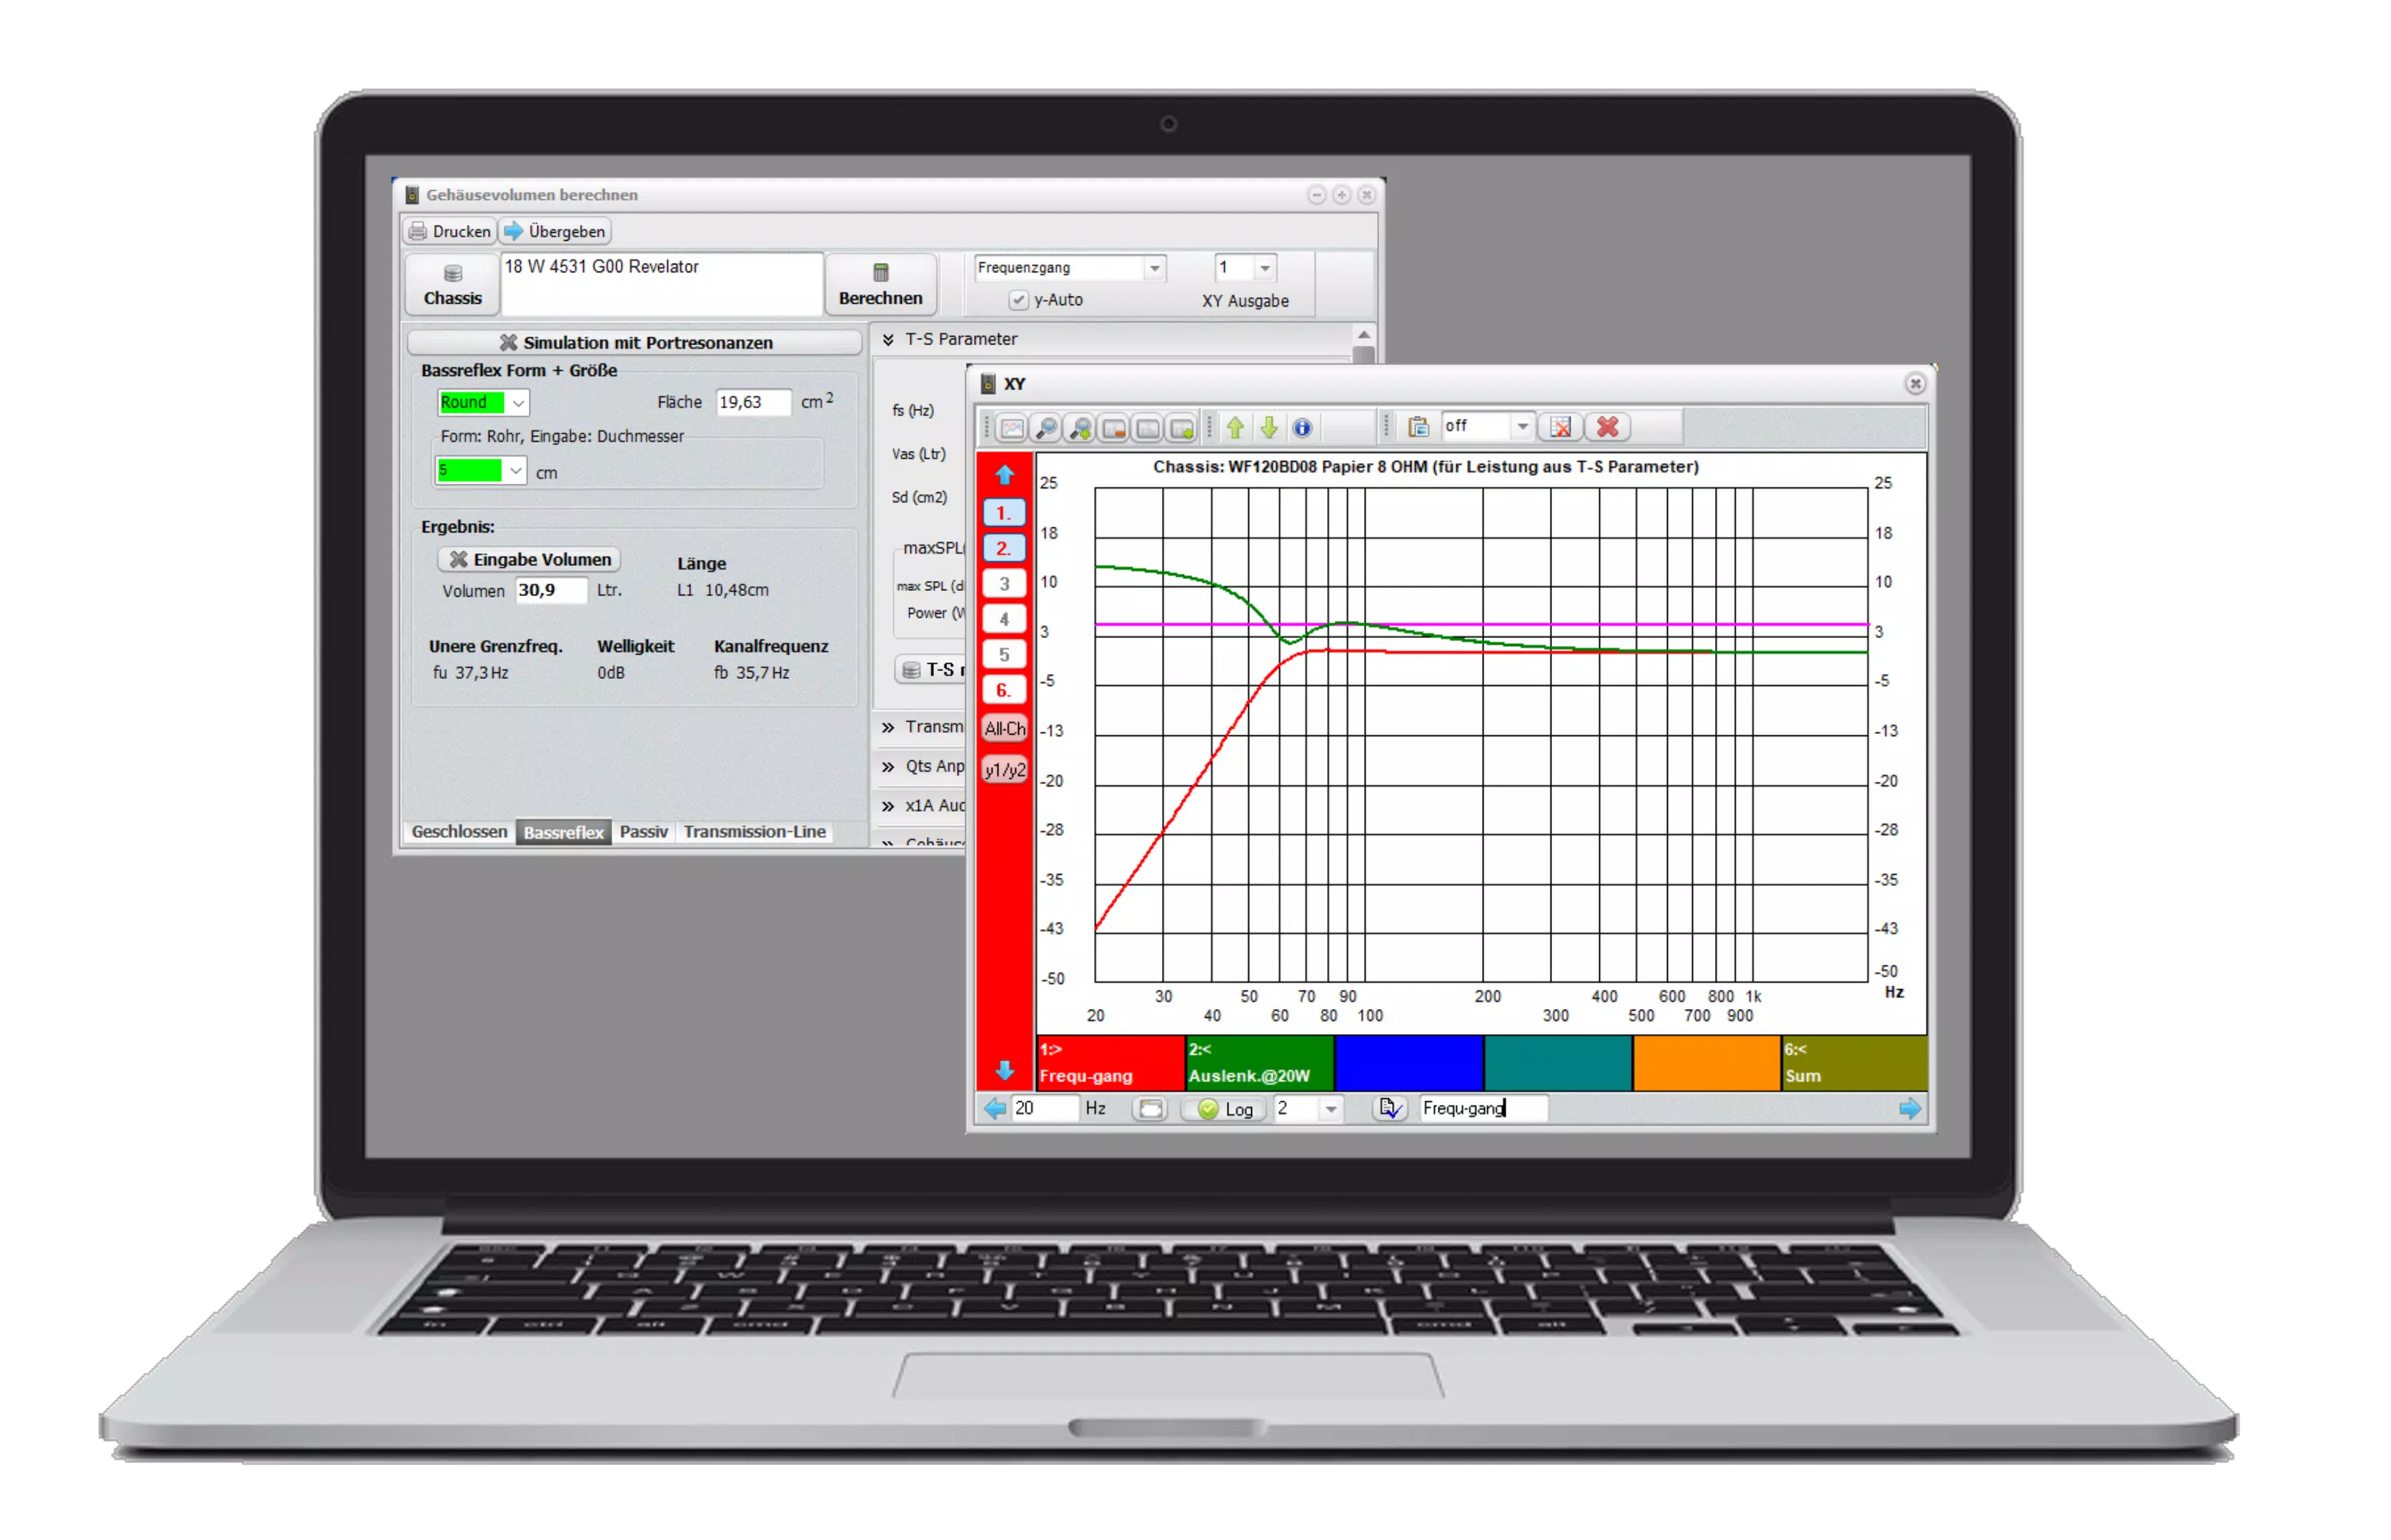The width and height of the screenshot is (2391, 1540).
Task: Click the remove-chart (minus) icon in XY toolbar
Action: pyautogui.click(x=1114, y=428)
